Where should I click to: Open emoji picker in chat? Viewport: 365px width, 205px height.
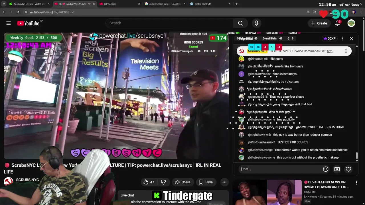(326, 169)
